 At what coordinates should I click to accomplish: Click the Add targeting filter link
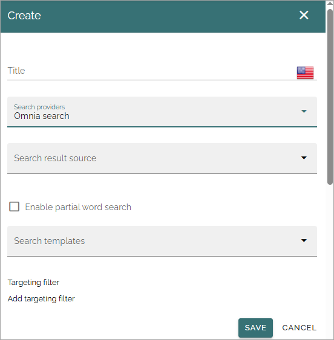point(41,299)
